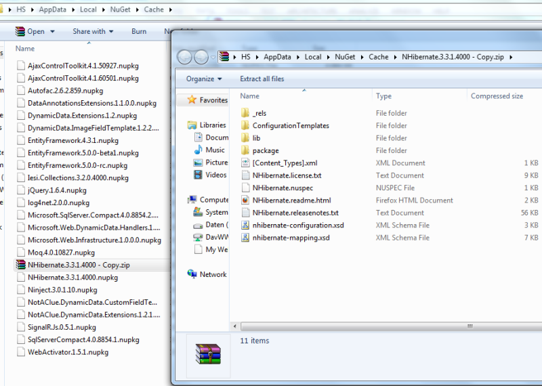The image size is (542, 386).
Task: Click the Favorites star icon
Action: click(192, 100)
